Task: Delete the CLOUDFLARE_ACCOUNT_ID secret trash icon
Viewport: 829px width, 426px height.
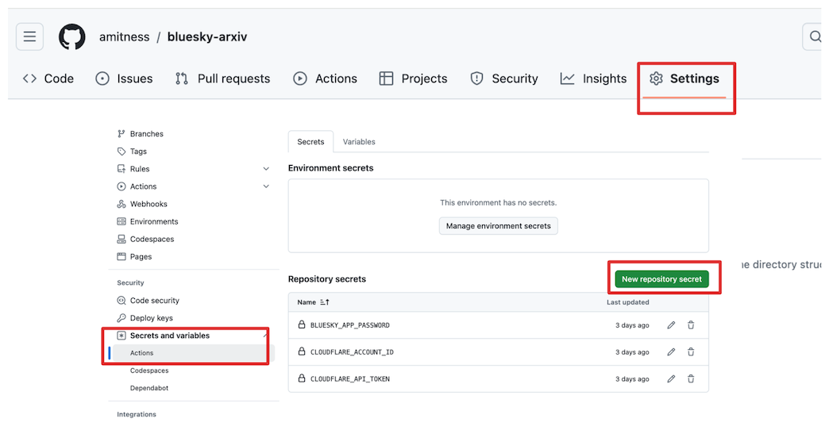Action: coord(691,352)
